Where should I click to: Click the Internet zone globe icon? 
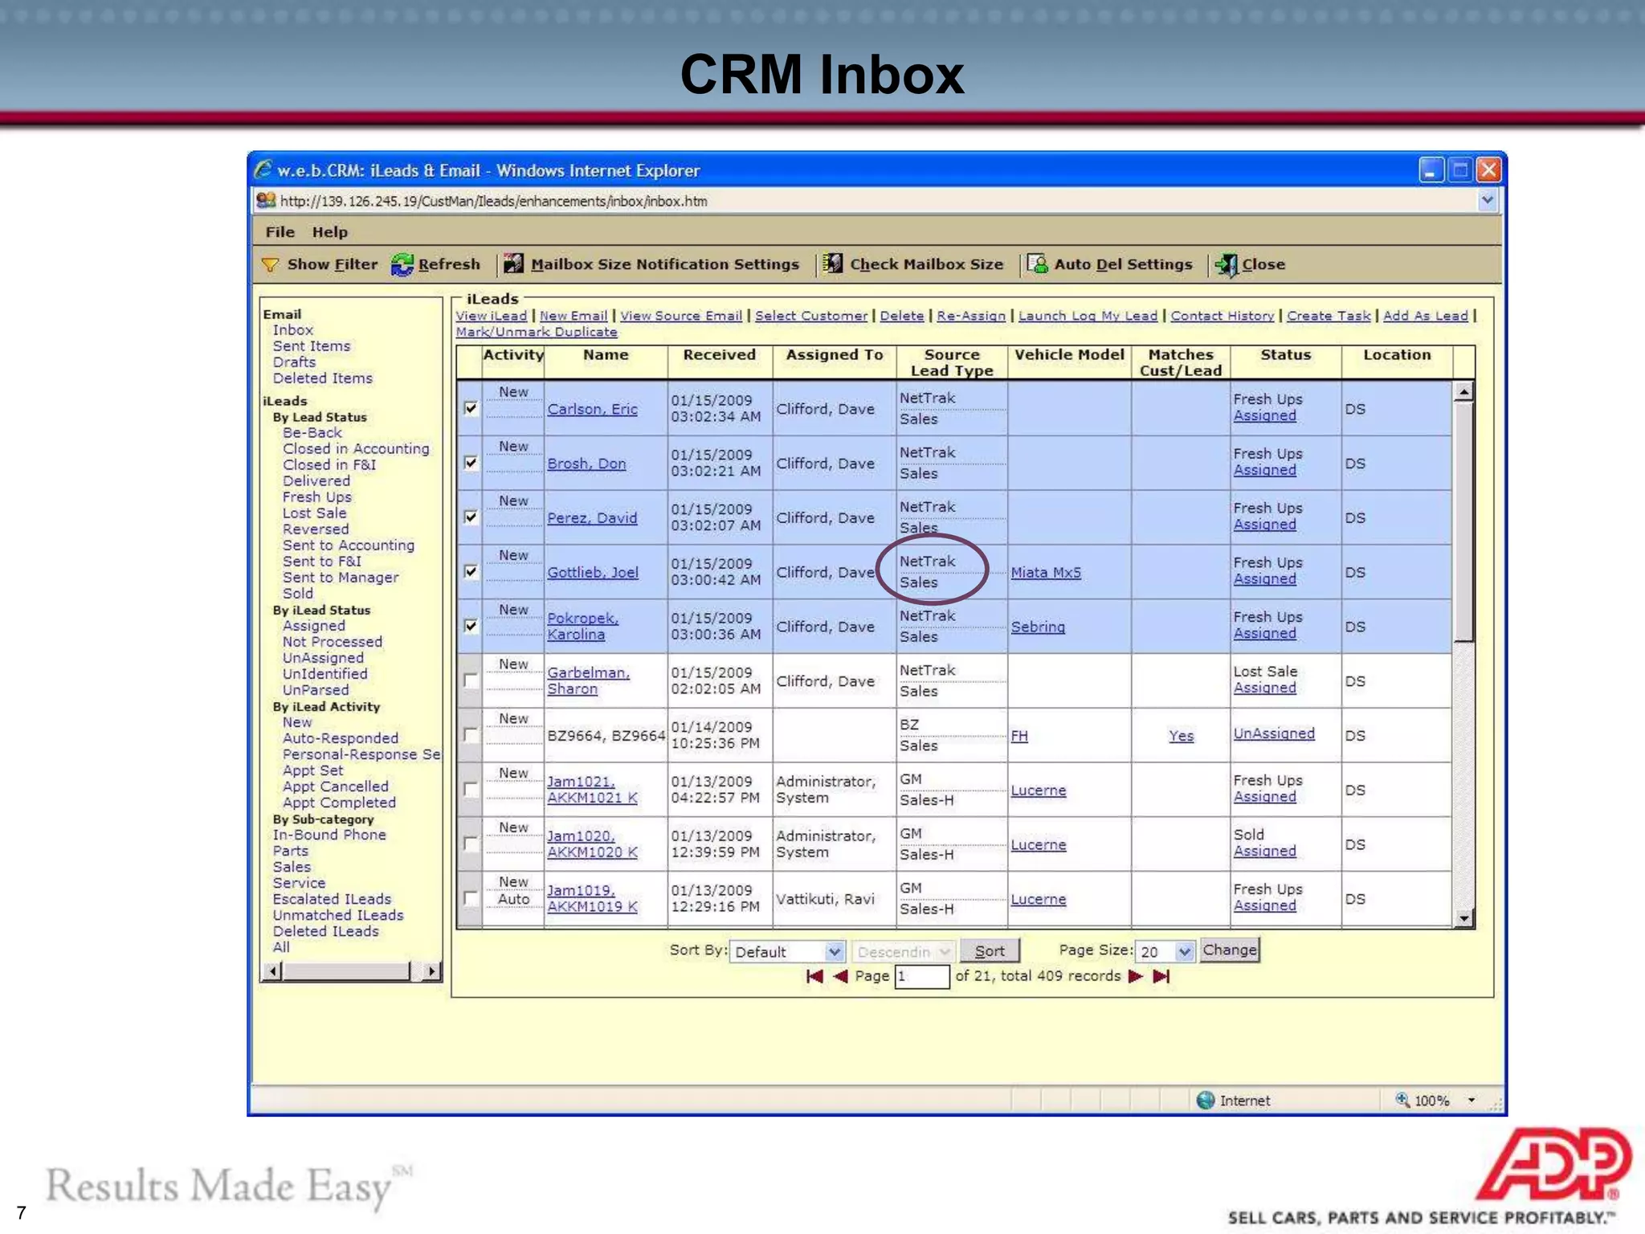[1206, 1100]
